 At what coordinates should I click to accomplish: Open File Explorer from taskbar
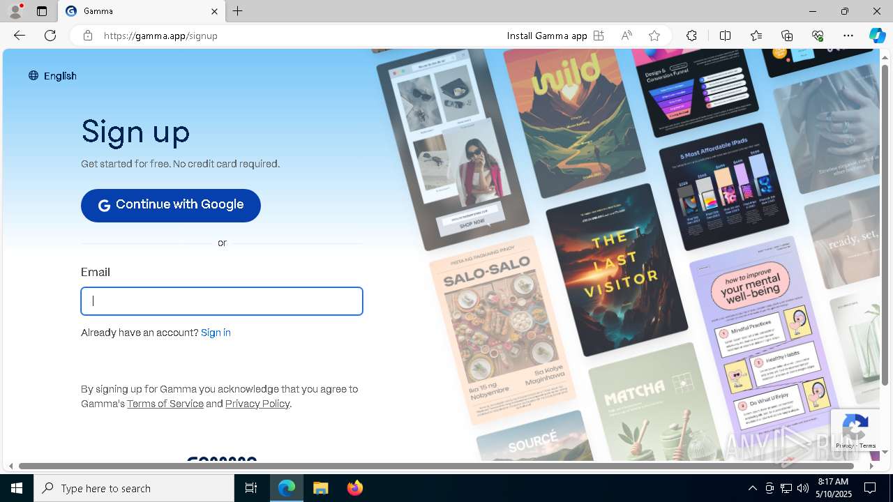pyautogui.click(x=321, y=488)
